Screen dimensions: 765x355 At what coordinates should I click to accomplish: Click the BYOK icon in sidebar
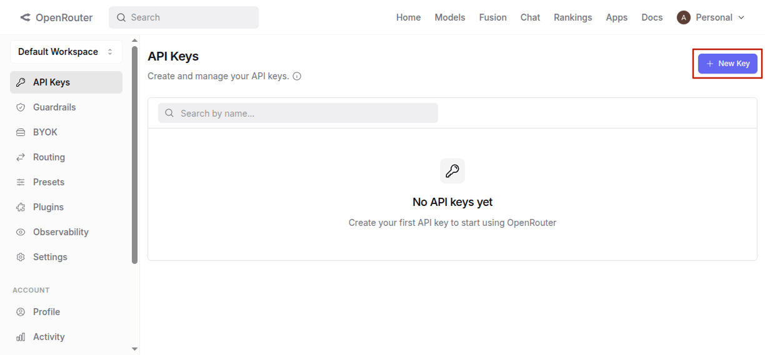21,132
